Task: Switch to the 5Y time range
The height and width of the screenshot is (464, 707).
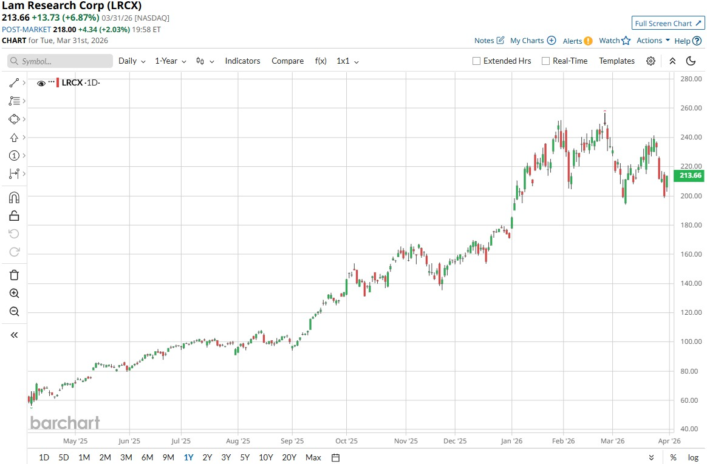Action: point(244,457)
